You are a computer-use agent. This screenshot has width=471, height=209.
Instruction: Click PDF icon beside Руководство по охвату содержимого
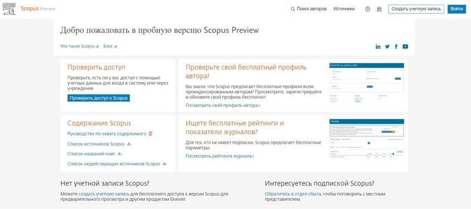[x=150, y=134]
